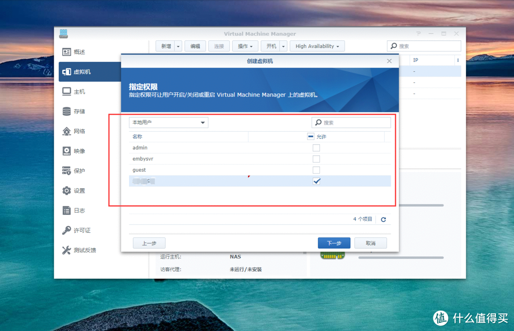Image resolution: width=514 pixels, height=331 pixels.
Task: Click the NAS running host value
Action: point(236,257)
